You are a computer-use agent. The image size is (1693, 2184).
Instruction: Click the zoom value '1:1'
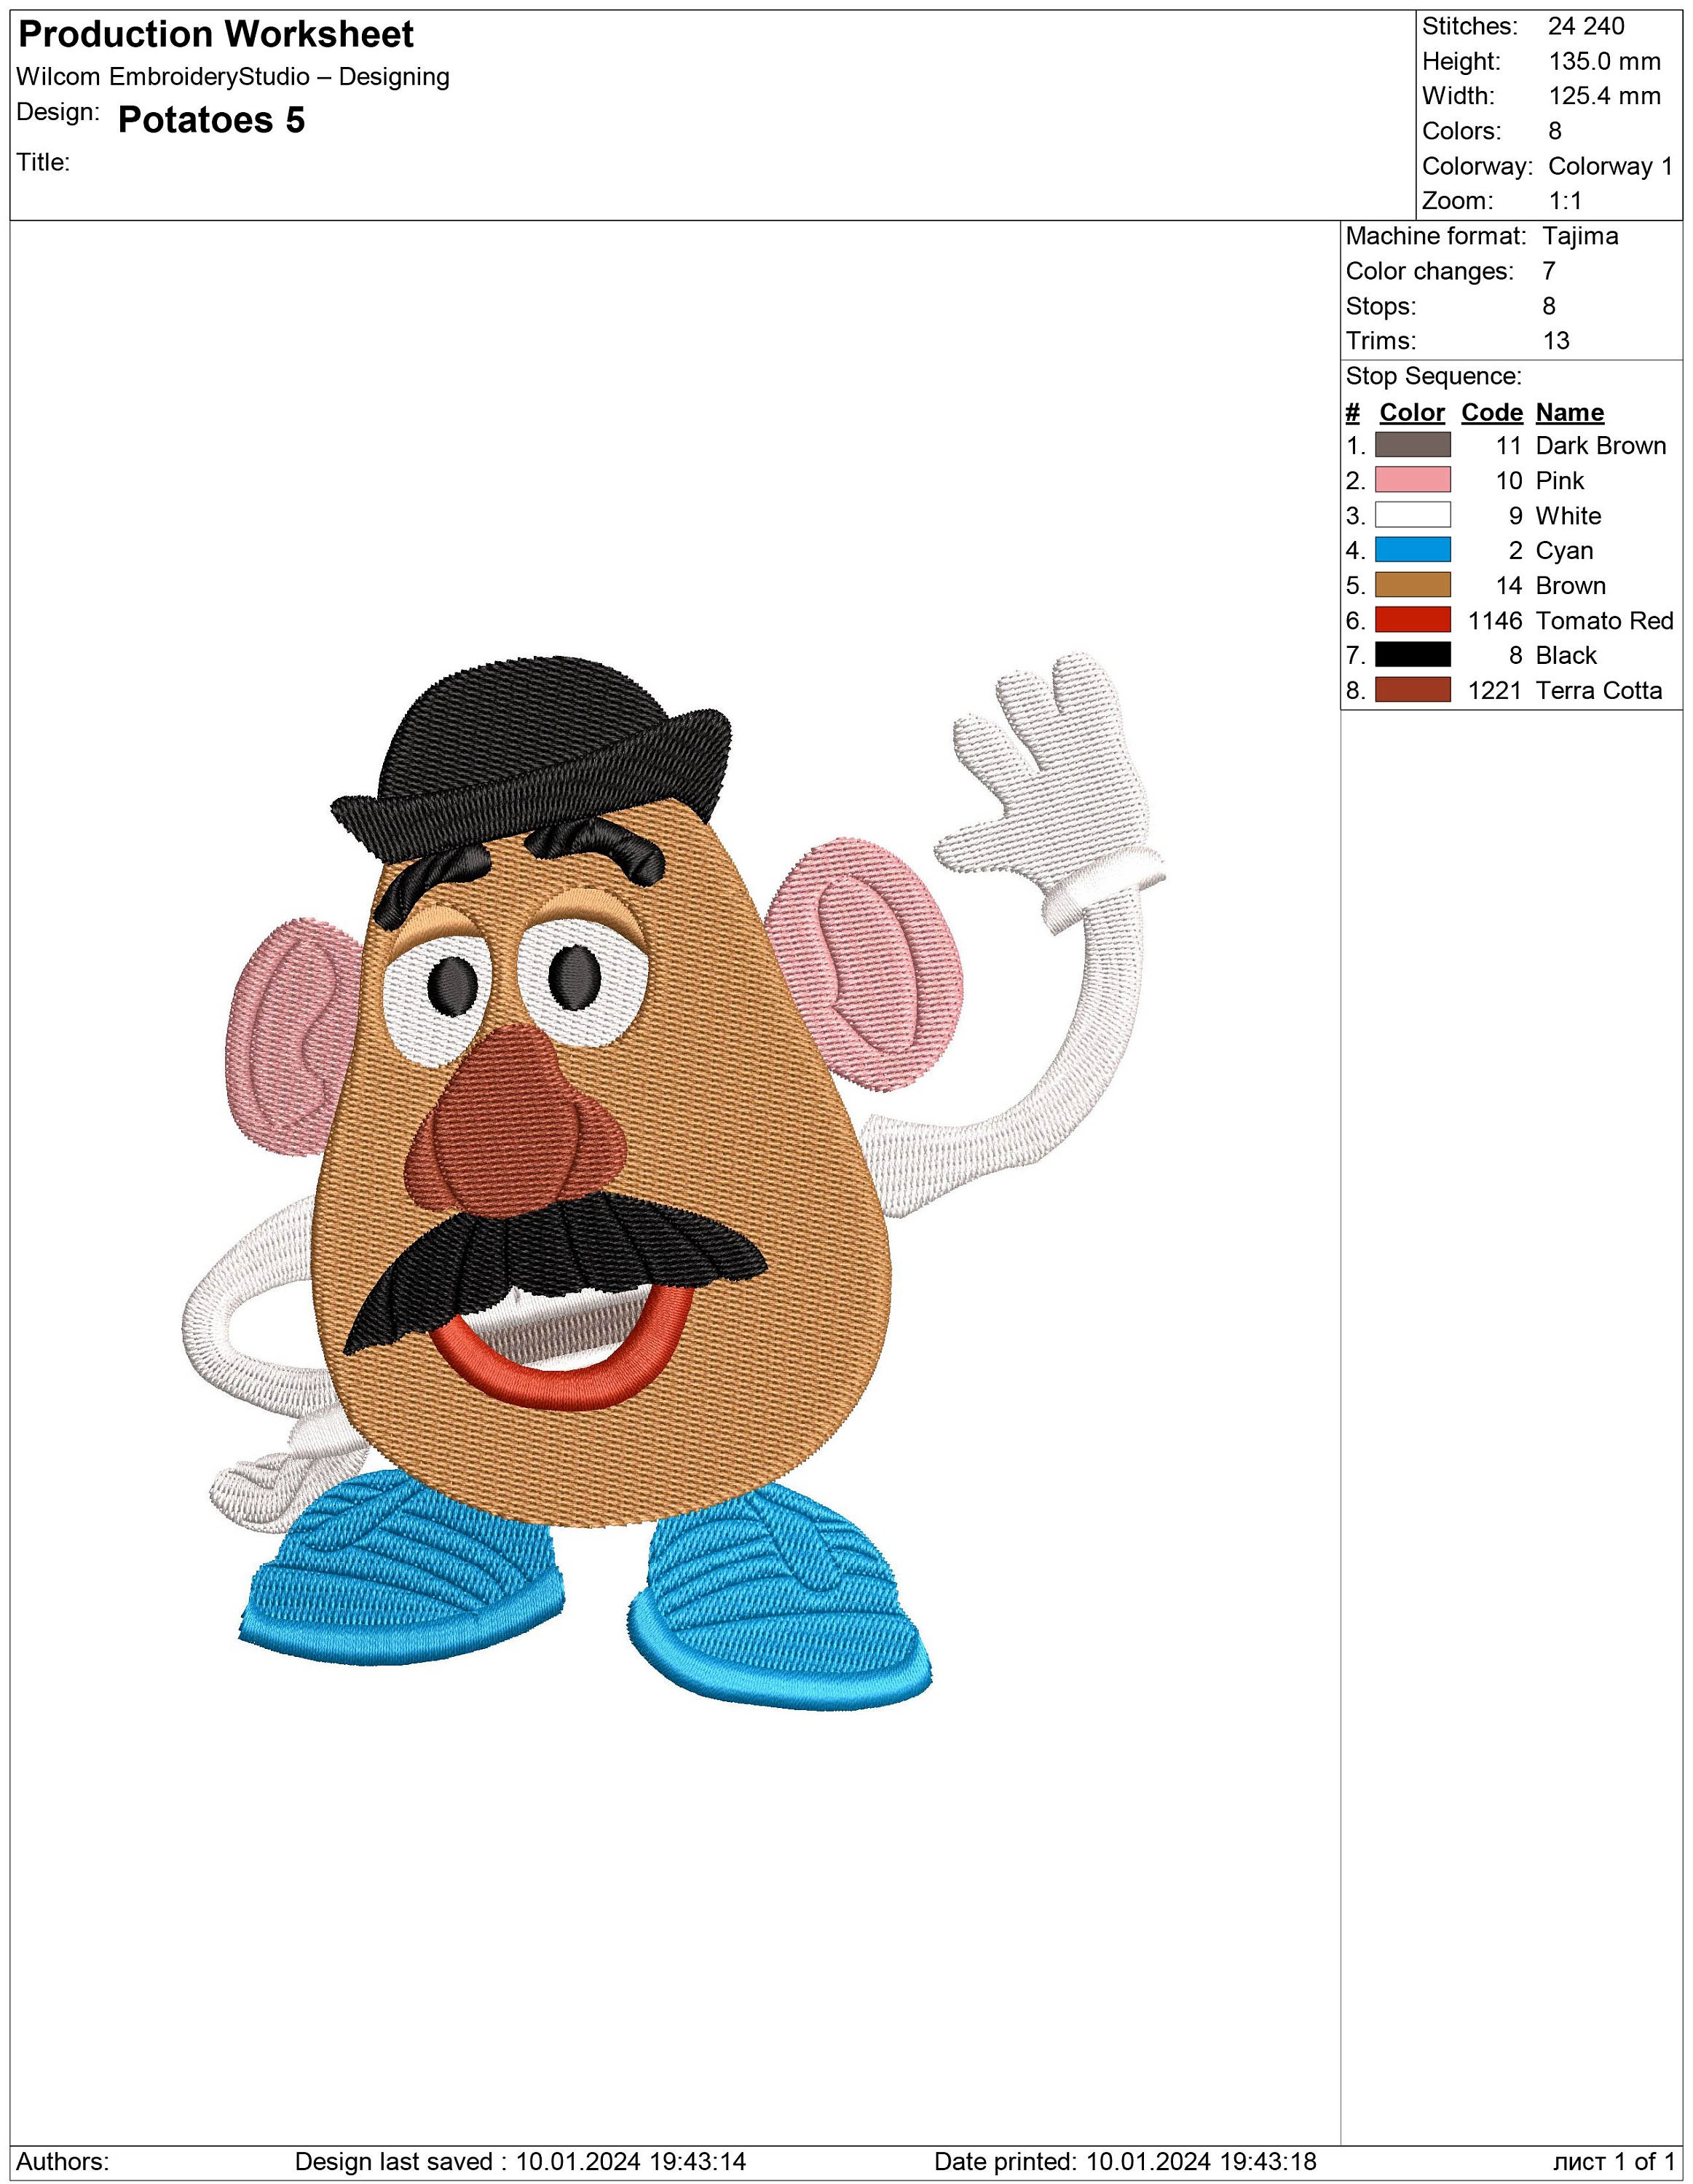(1565, 201)
